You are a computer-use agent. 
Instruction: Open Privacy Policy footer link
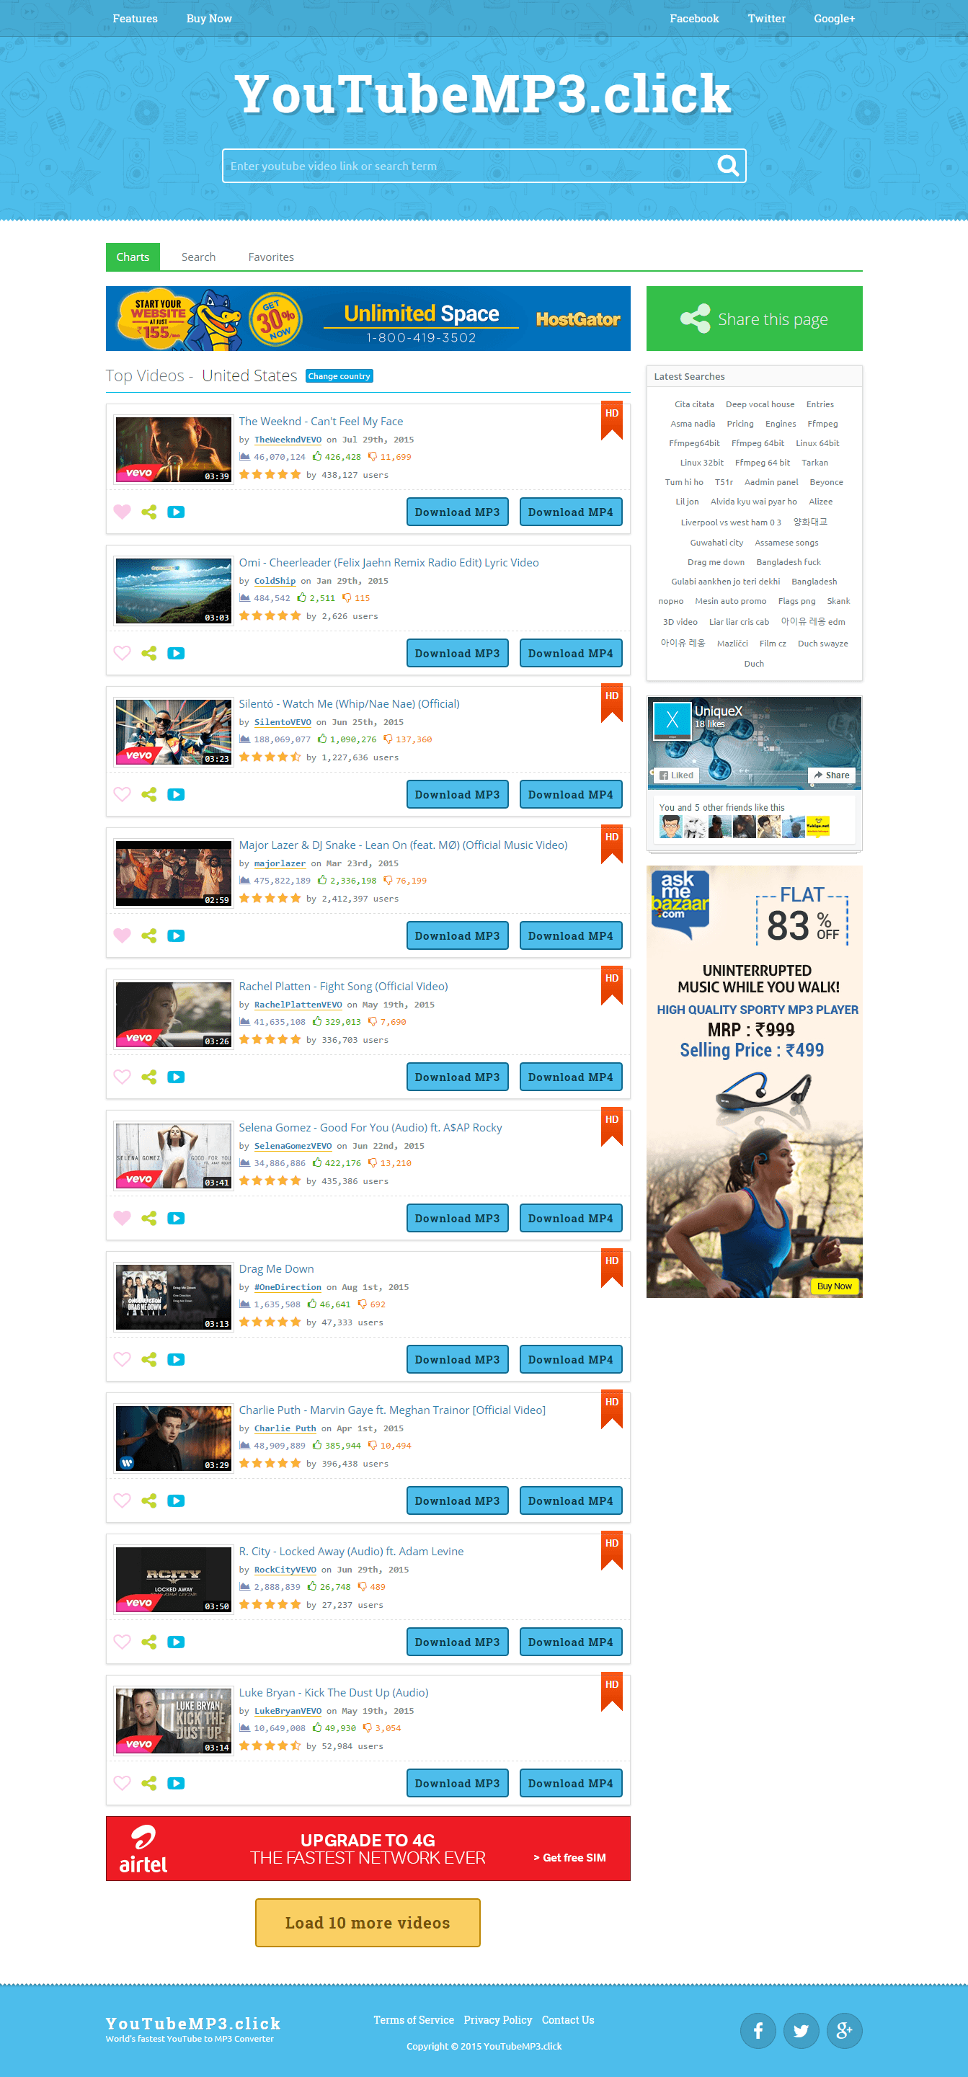[x=498, y=2020]
